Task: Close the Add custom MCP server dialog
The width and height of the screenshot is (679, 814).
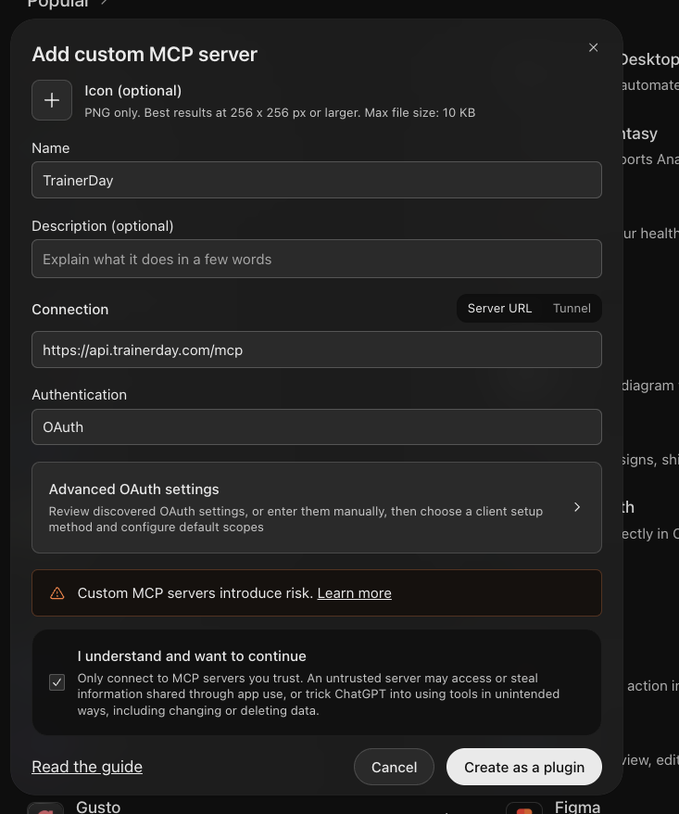Action: (x=594, y=48)
